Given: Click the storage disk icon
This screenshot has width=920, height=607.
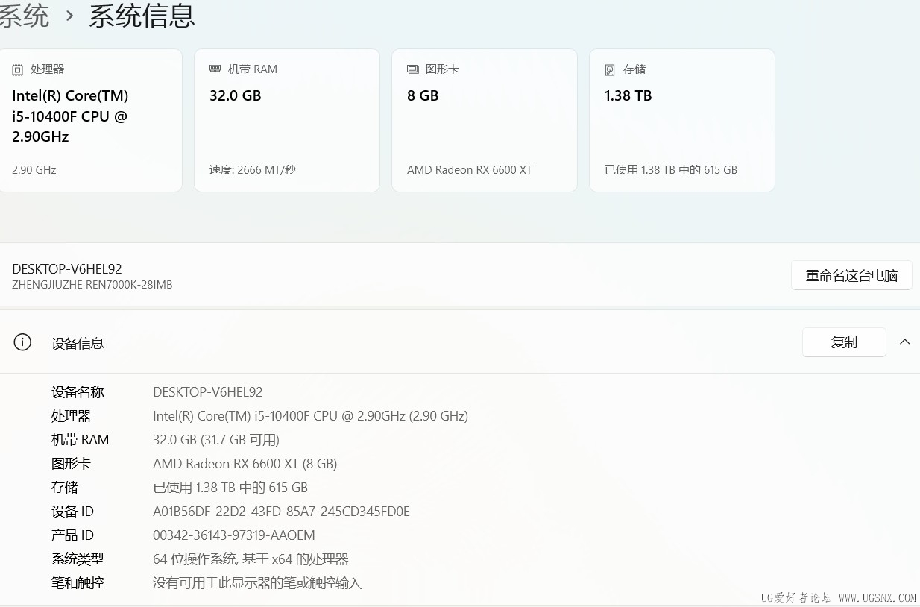Looking at the screenshot, I should click(x=610, y=69).
